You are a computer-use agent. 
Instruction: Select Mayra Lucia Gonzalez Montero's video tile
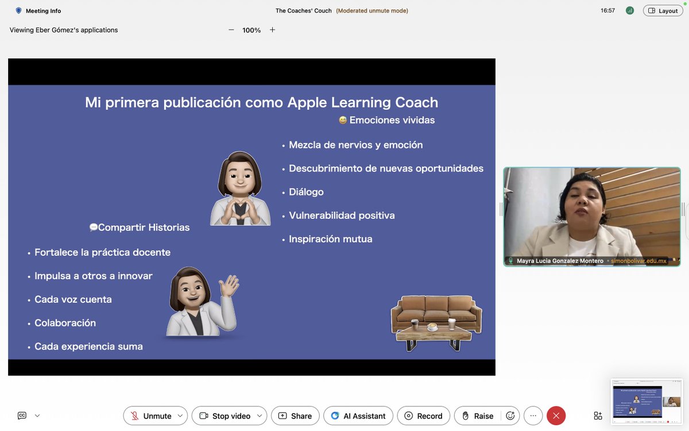(x=592, y=217)
